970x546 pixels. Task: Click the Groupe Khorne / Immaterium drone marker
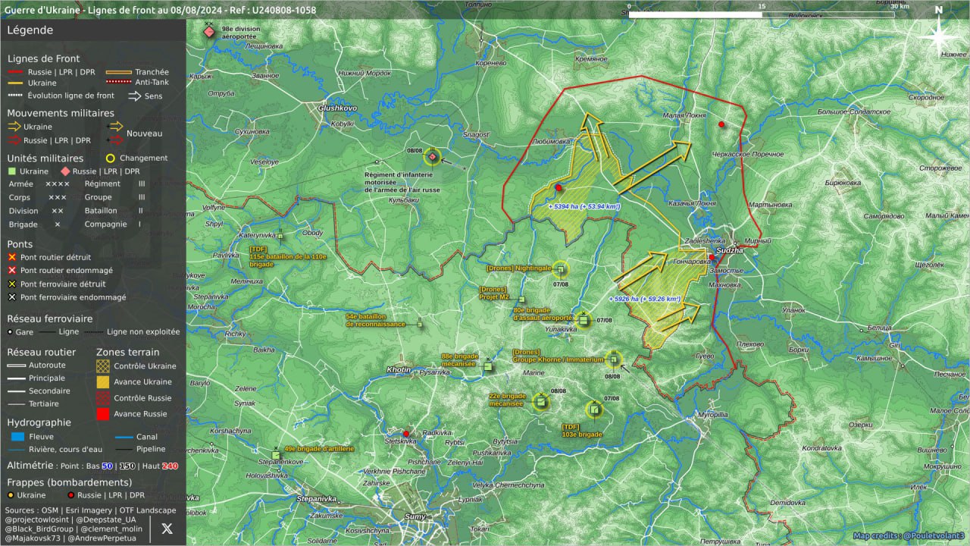(x=614, y=359)
